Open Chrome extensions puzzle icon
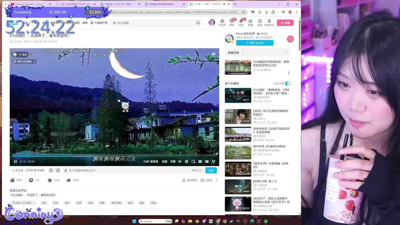400x225 pixels. (273, 12)
